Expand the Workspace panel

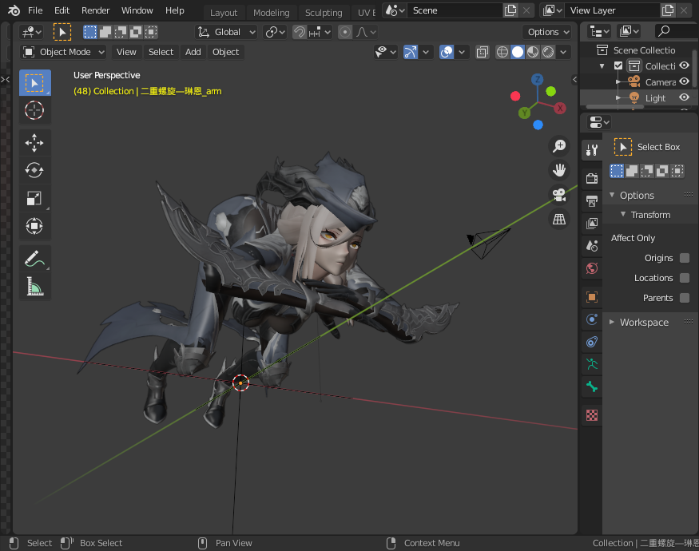pos(644,322)
